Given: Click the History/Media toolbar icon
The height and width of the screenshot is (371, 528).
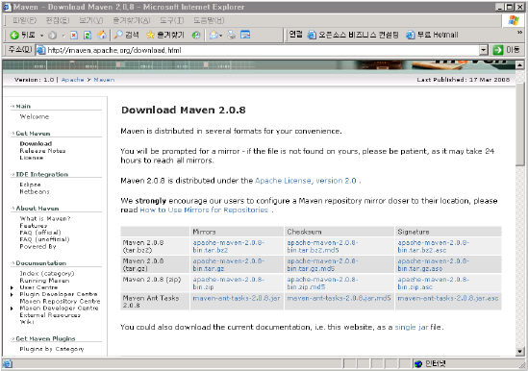Looking at the screenshot, I should (x=196, y=35).
